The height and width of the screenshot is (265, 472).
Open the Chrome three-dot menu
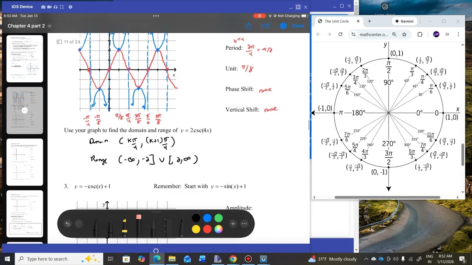[x=458, y=34]
